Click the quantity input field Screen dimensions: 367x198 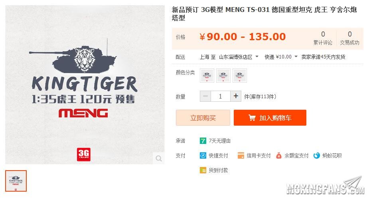(x=221, y=96)
